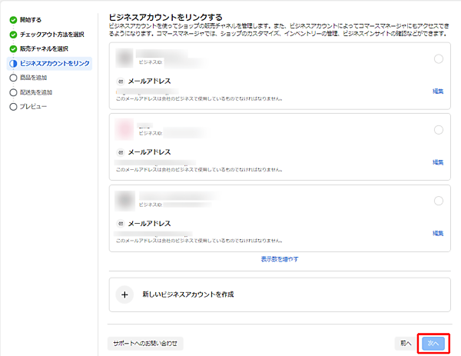Click the 次へ button

[433, 343]
